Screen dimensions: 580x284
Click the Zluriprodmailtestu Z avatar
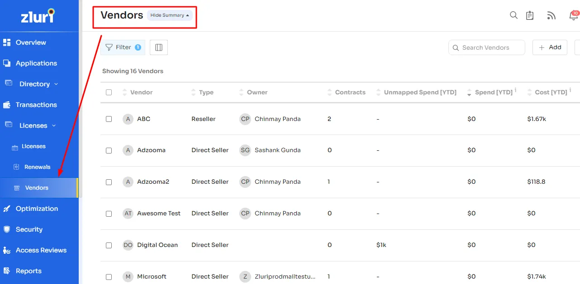click(x=245, y=276)
